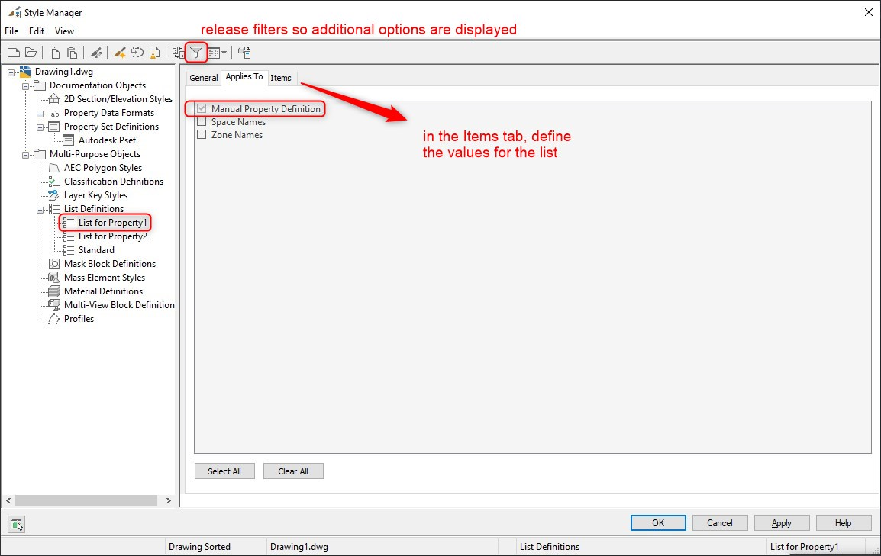Click the Paste style toolbar icon
This screenshot has width=881, height=556.
pyautogui.click(x=72, y=53)
